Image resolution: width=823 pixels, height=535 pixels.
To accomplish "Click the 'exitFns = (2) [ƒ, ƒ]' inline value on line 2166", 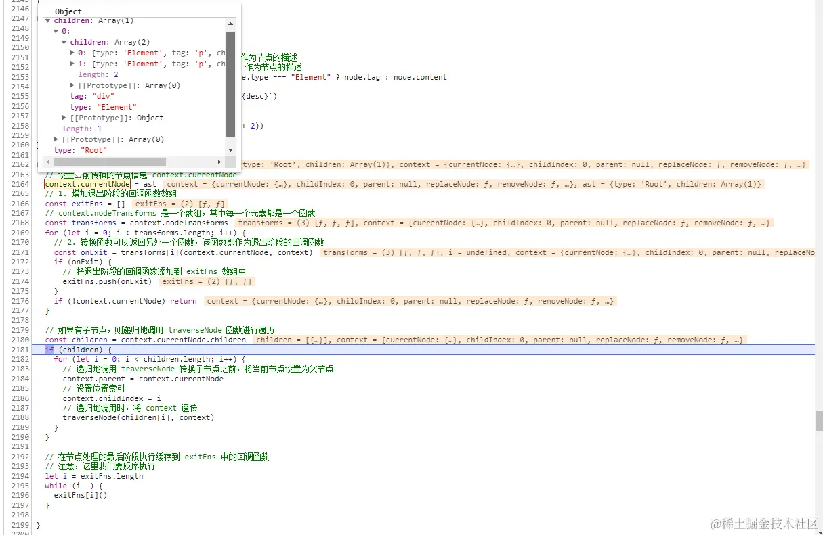I will point(180,204).
